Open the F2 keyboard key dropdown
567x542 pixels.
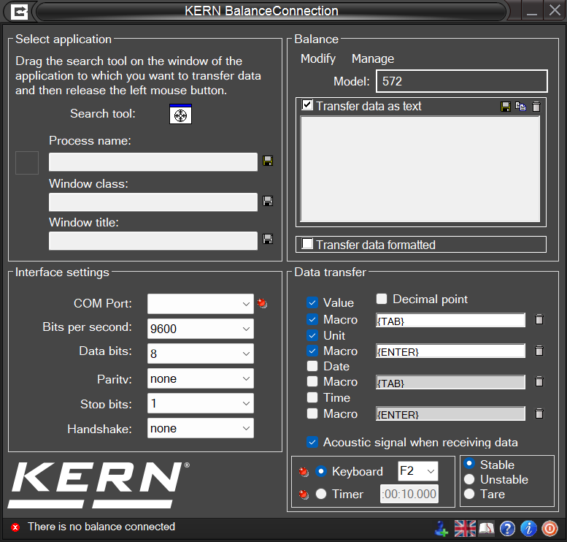coord(417,471)
